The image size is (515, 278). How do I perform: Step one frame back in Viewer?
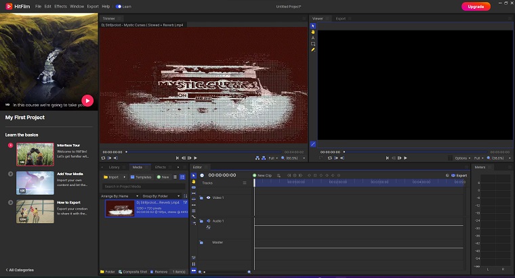[x=394, y=158]
